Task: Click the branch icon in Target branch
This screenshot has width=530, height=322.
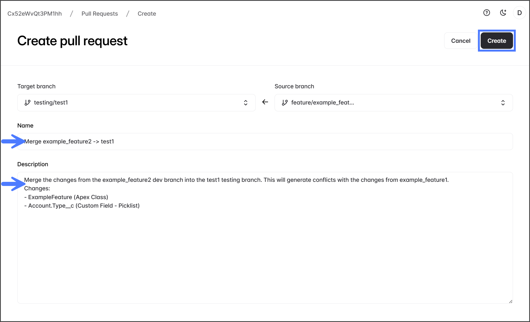Action: [x=27, y=103]
